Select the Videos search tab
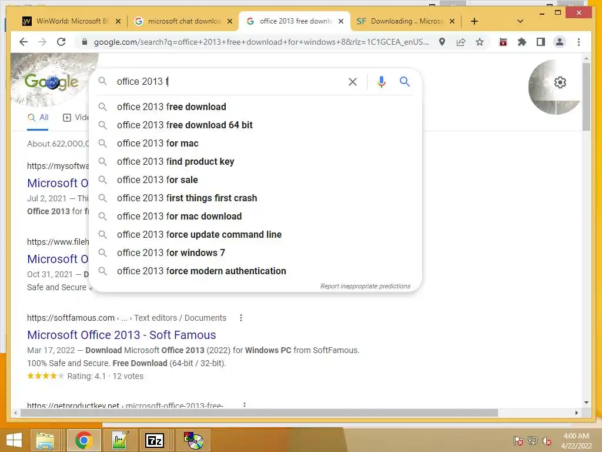The height and width of the screenshot is (452, 602). pyautogui.click(x=76, y=118)
